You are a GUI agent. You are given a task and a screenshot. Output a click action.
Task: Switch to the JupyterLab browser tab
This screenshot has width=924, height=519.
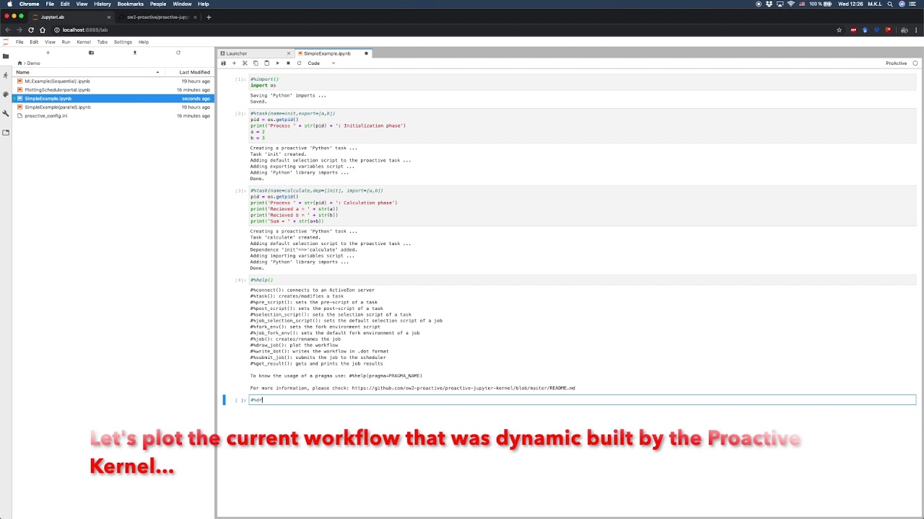[70, 17]
